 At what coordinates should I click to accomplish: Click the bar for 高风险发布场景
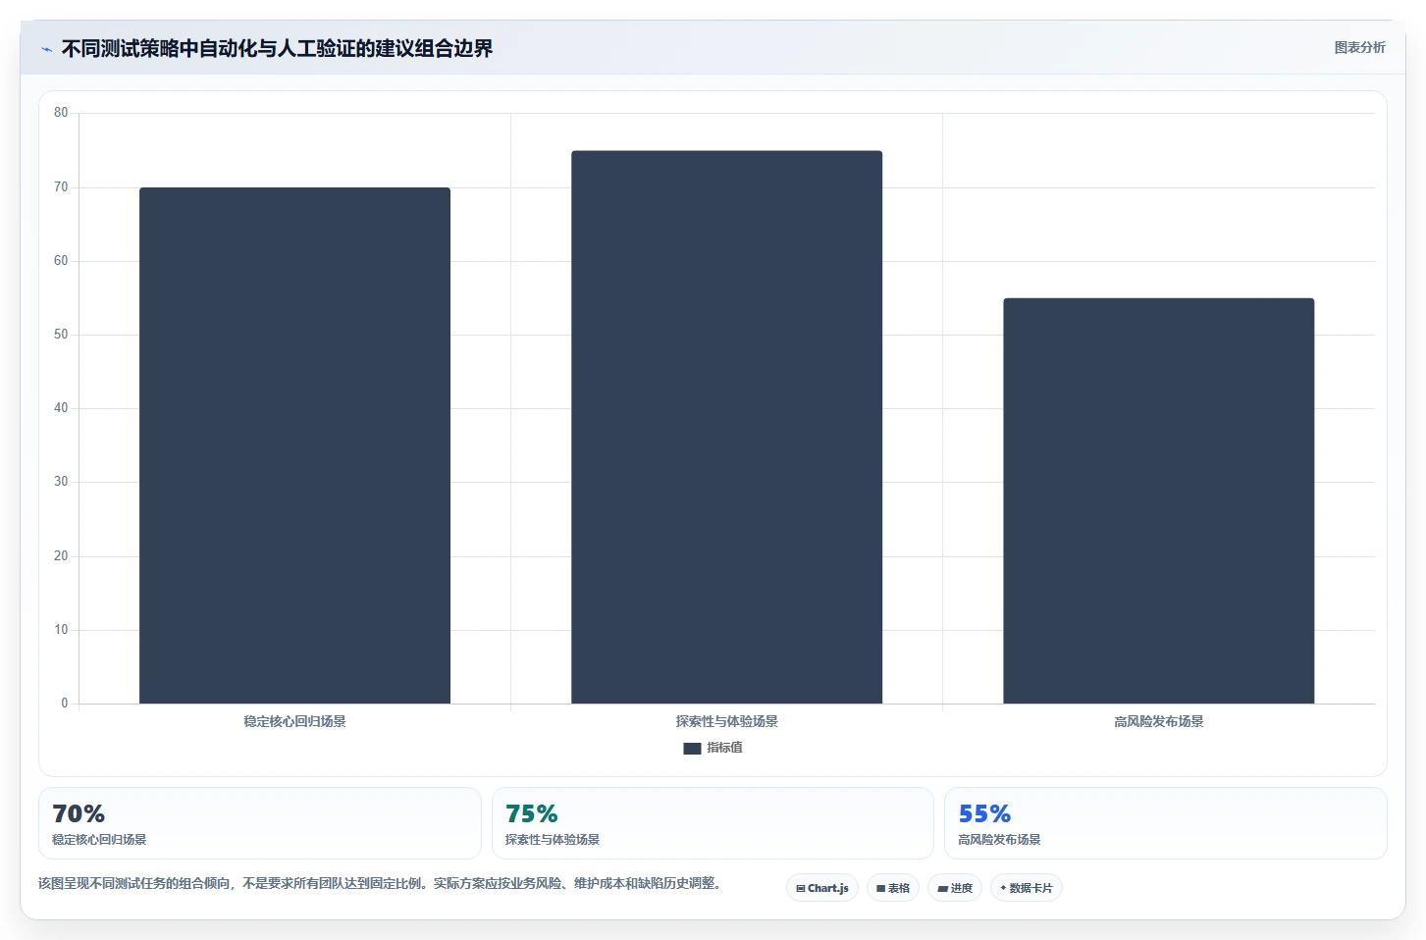(x=1158, y=500)
